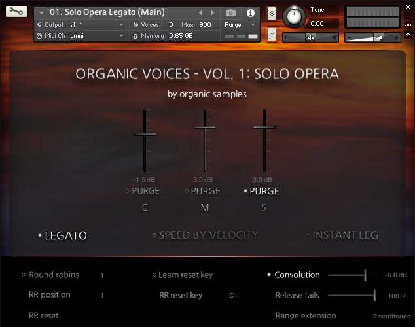The image size is (415, 327).
Task: Enable INSTANT LEG option
Action: point(343,235)
